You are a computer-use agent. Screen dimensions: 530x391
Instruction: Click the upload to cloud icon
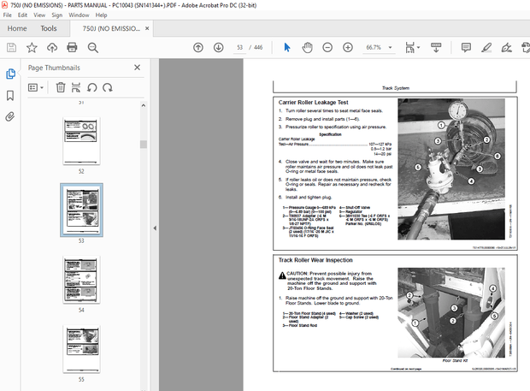pyautogui.click(x=52, y=48)
